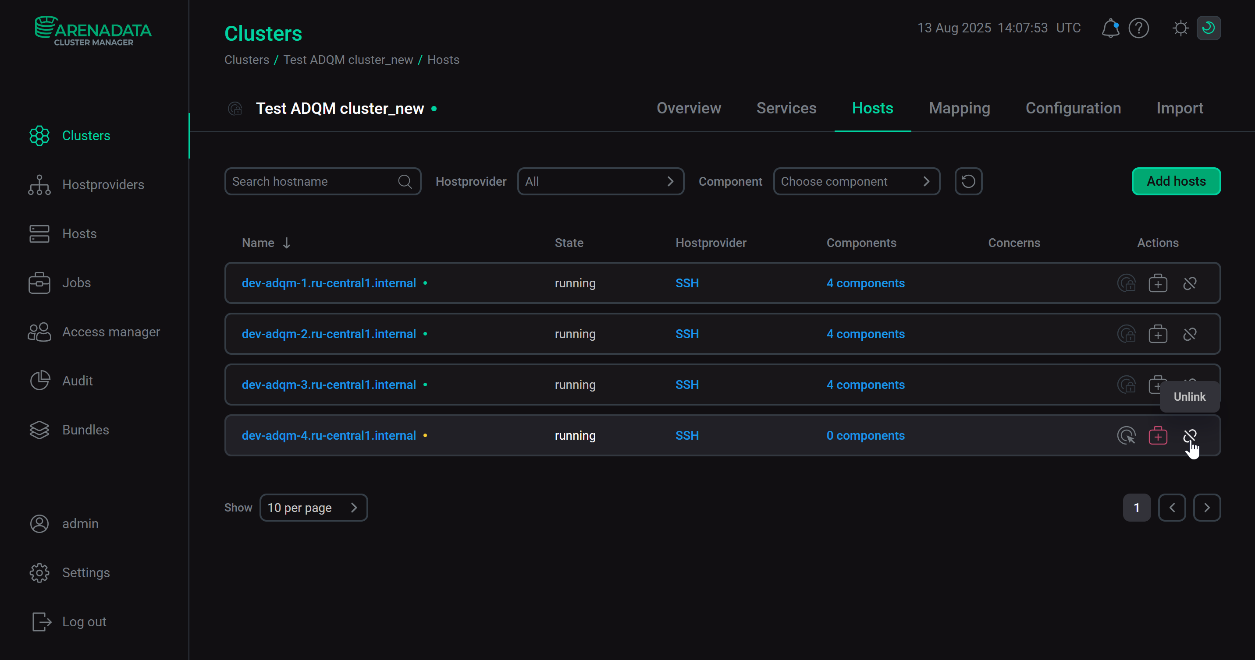Unlink host dev-adqm-4 from cluster

pos(1190,436)
